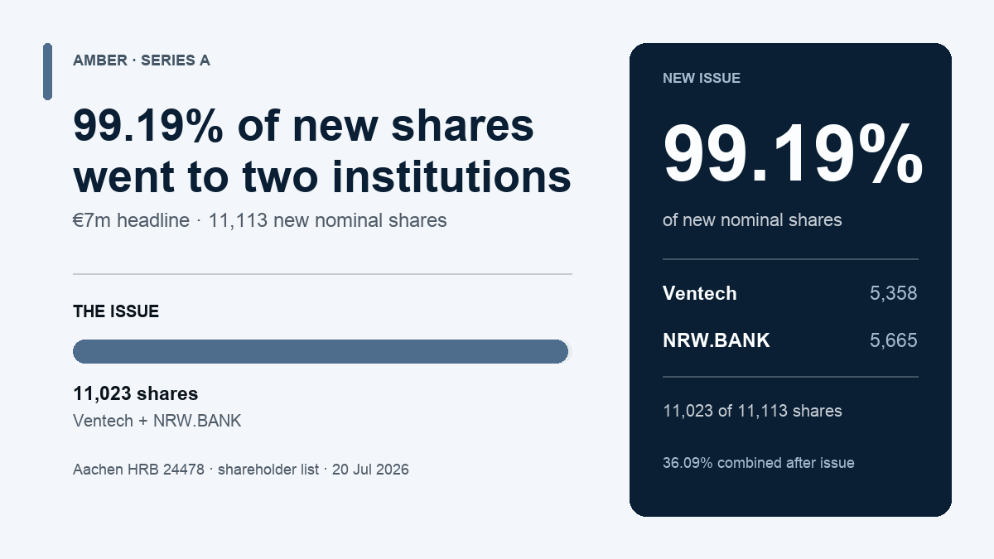Click the 36.09% combined after issue note
This screenshot has height=559, width=994.
click(759, 463)
